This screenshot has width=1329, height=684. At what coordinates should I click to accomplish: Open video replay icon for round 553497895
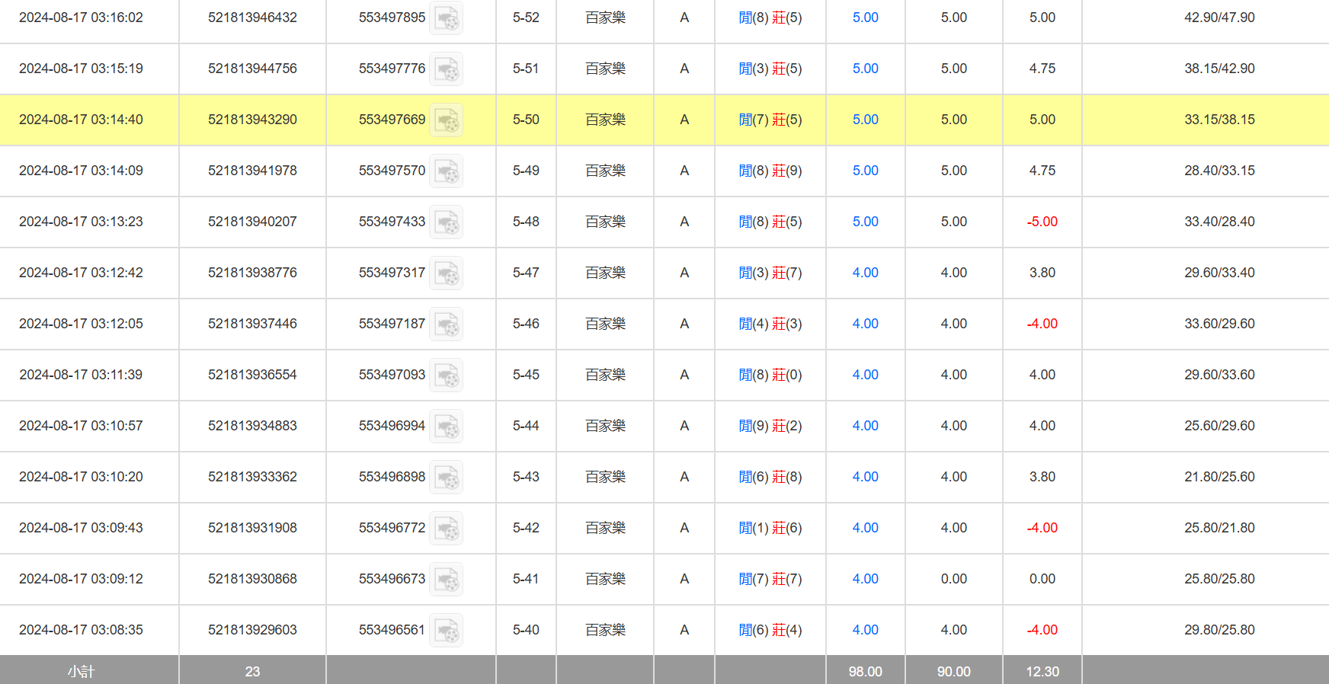coord(446,18)
